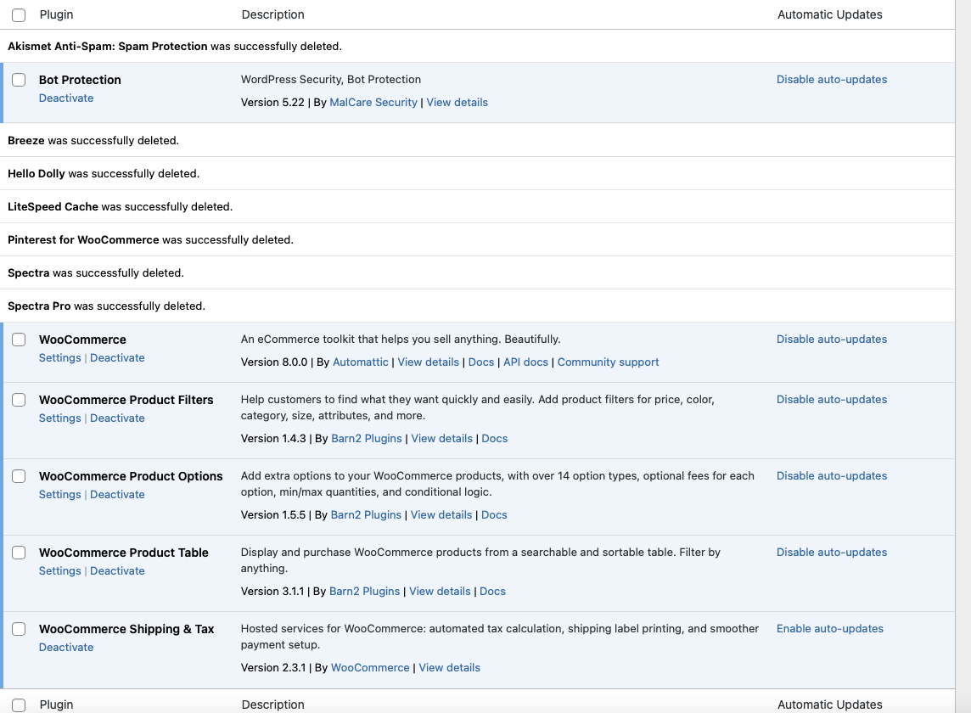Viewport: 971px width, 713px height.
Task: Open the WooCommerce API docs link
Action: pos(525,362)
